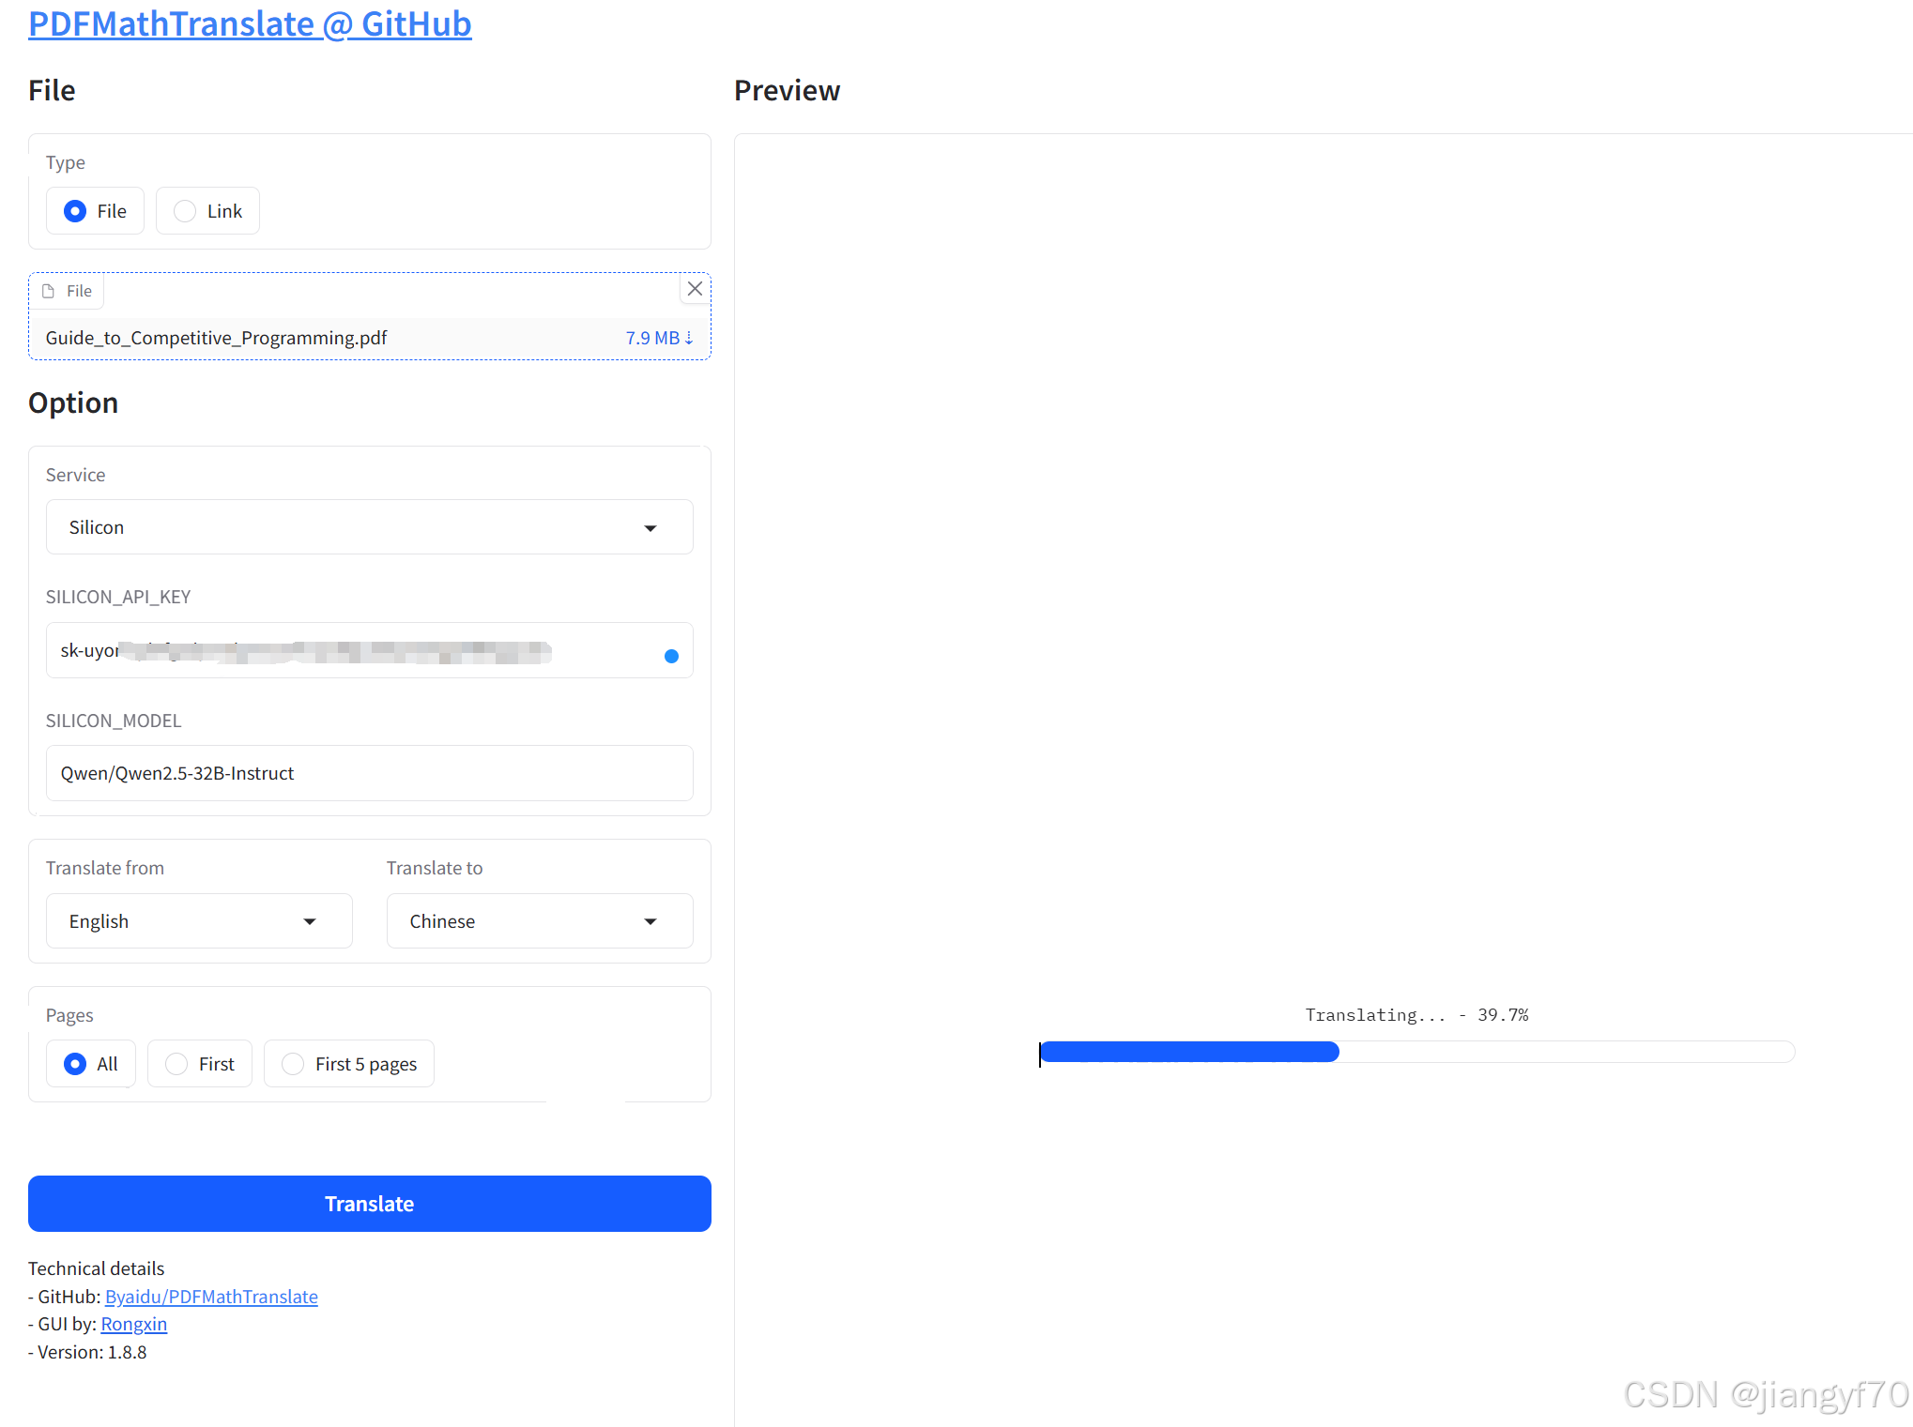
Task: Open PDFMathTranslate @ GitHub header link
Action: [250, 23]
